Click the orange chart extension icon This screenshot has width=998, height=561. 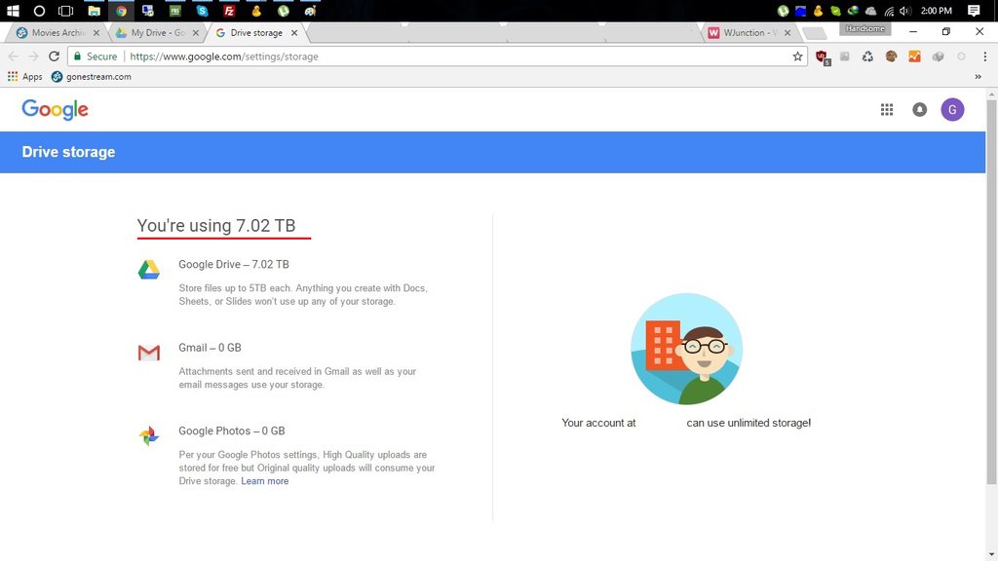point(914,56)
